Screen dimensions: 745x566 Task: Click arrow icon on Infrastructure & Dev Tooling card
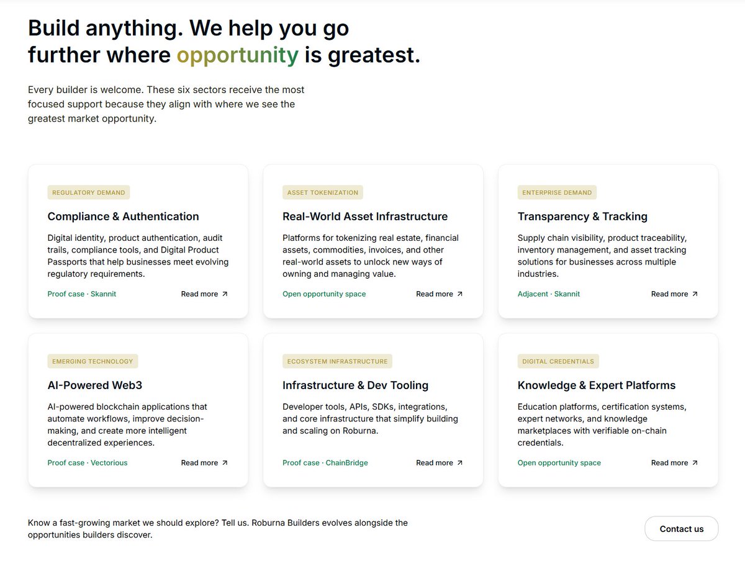(459, 463)
